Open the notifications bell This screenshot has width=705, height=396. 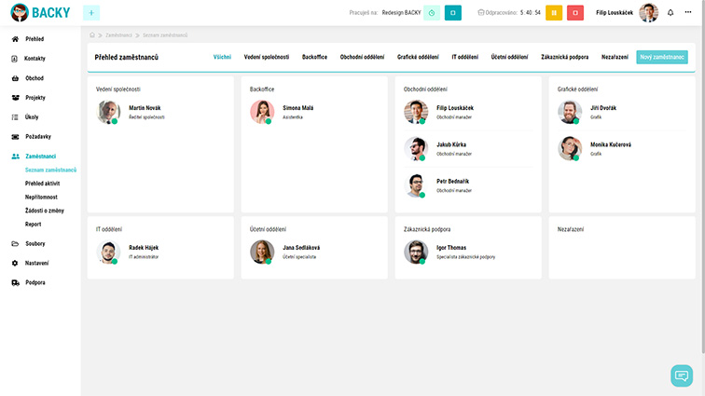point(670,12)
